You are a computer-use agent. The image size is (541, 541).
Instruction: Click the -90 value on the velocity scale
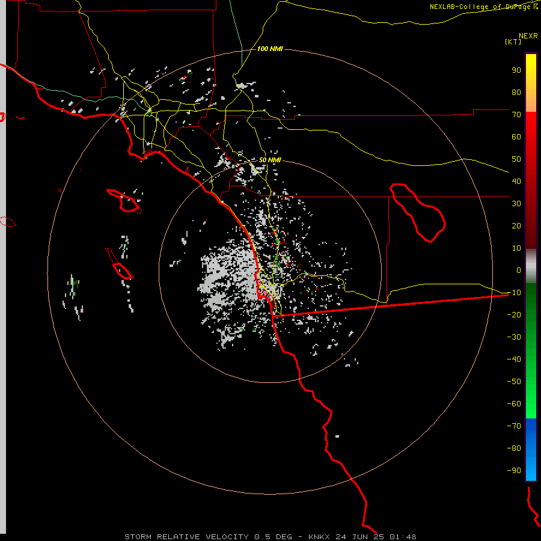514,470
